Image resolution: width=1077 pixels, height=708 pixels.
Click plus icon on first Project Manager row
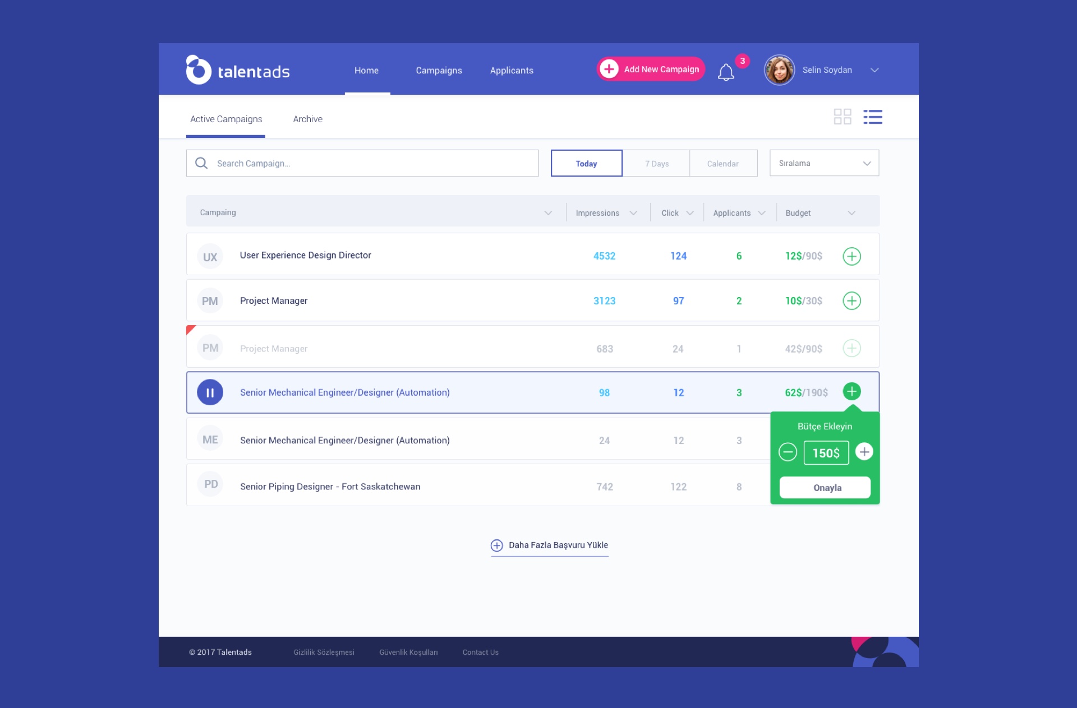tap(852, 301)
